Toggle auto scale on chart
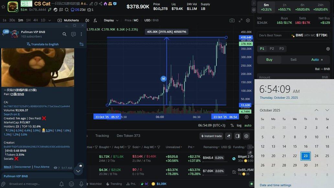The height and width of the screenshot is (188, 334). tap(248, 125)
